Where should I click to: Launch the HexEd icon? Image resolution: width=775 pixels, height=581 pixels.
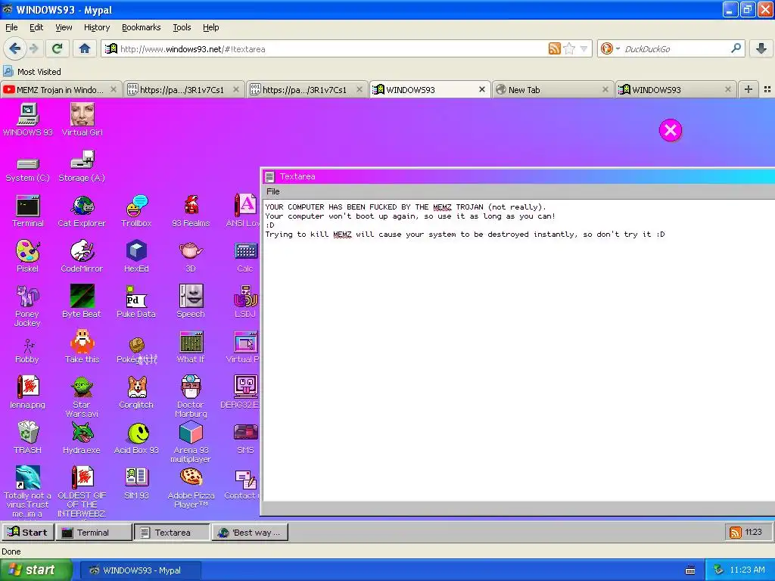pos(136,256)
